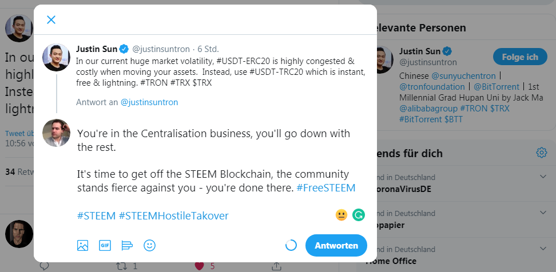Expand options for Home Office trend
Viewport: 556px width, 272px height.
pos(543,249)
